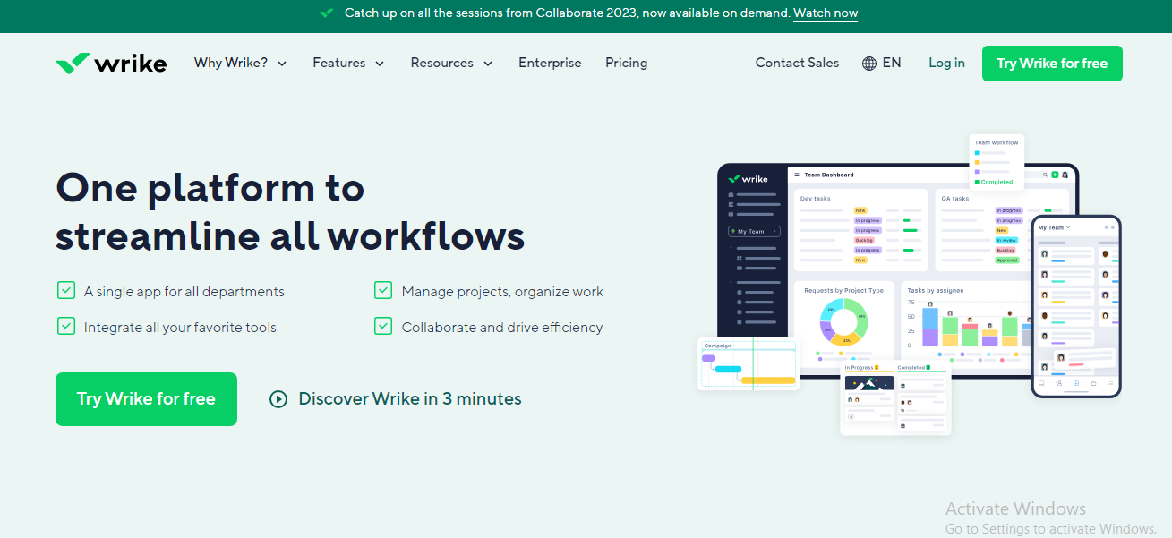Click the play icon beside Discover Wrike
The image size is (1172, 538).
[x=278, y=398]
